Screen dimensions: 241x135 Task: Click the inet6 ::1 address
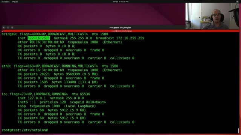coord(33,102)
